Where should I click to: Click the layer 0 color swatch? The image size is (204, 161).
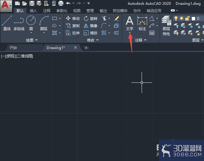(x=193, y=19)
